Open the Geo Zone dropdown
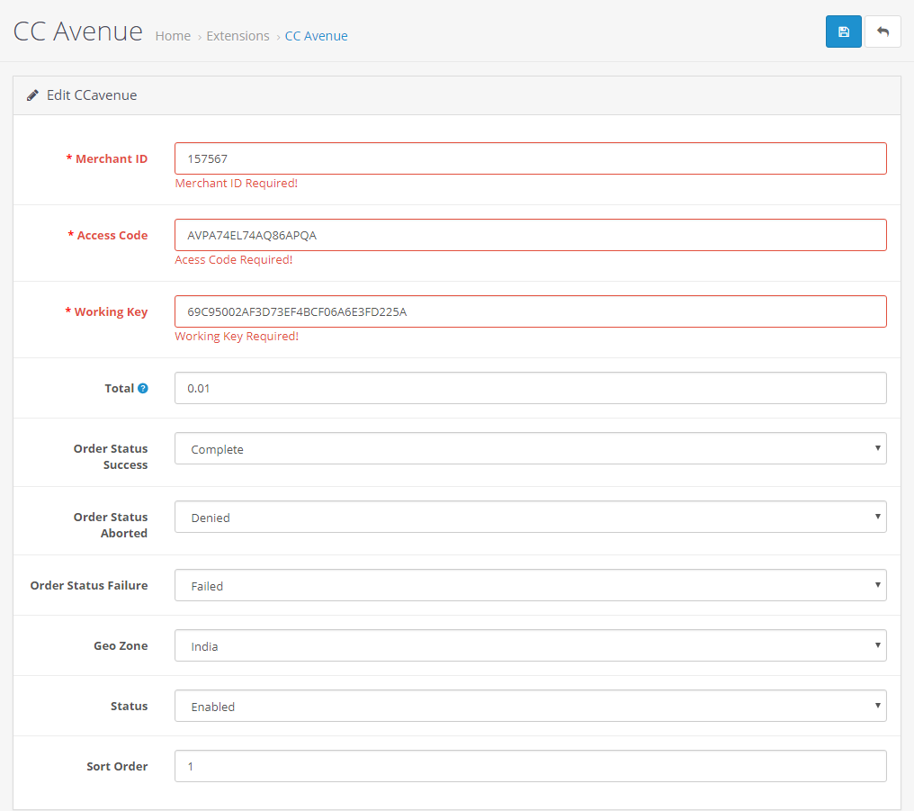The width and height of the screenshot is (914, 811). (x=531, y=645)
